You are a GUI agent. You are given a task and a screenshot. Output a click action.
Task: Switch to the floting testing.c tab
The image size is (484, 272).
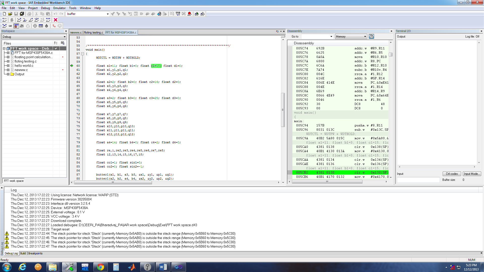point(94,32)
